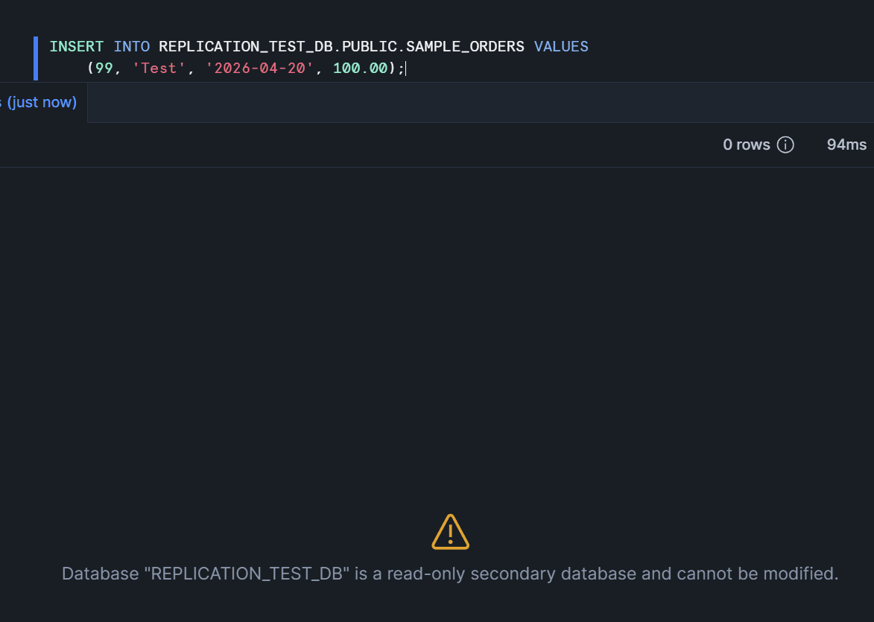874x622 pixels.
Task: Click the blue statement marker bar
Action: pyautogui.click(x=35, y=57)
